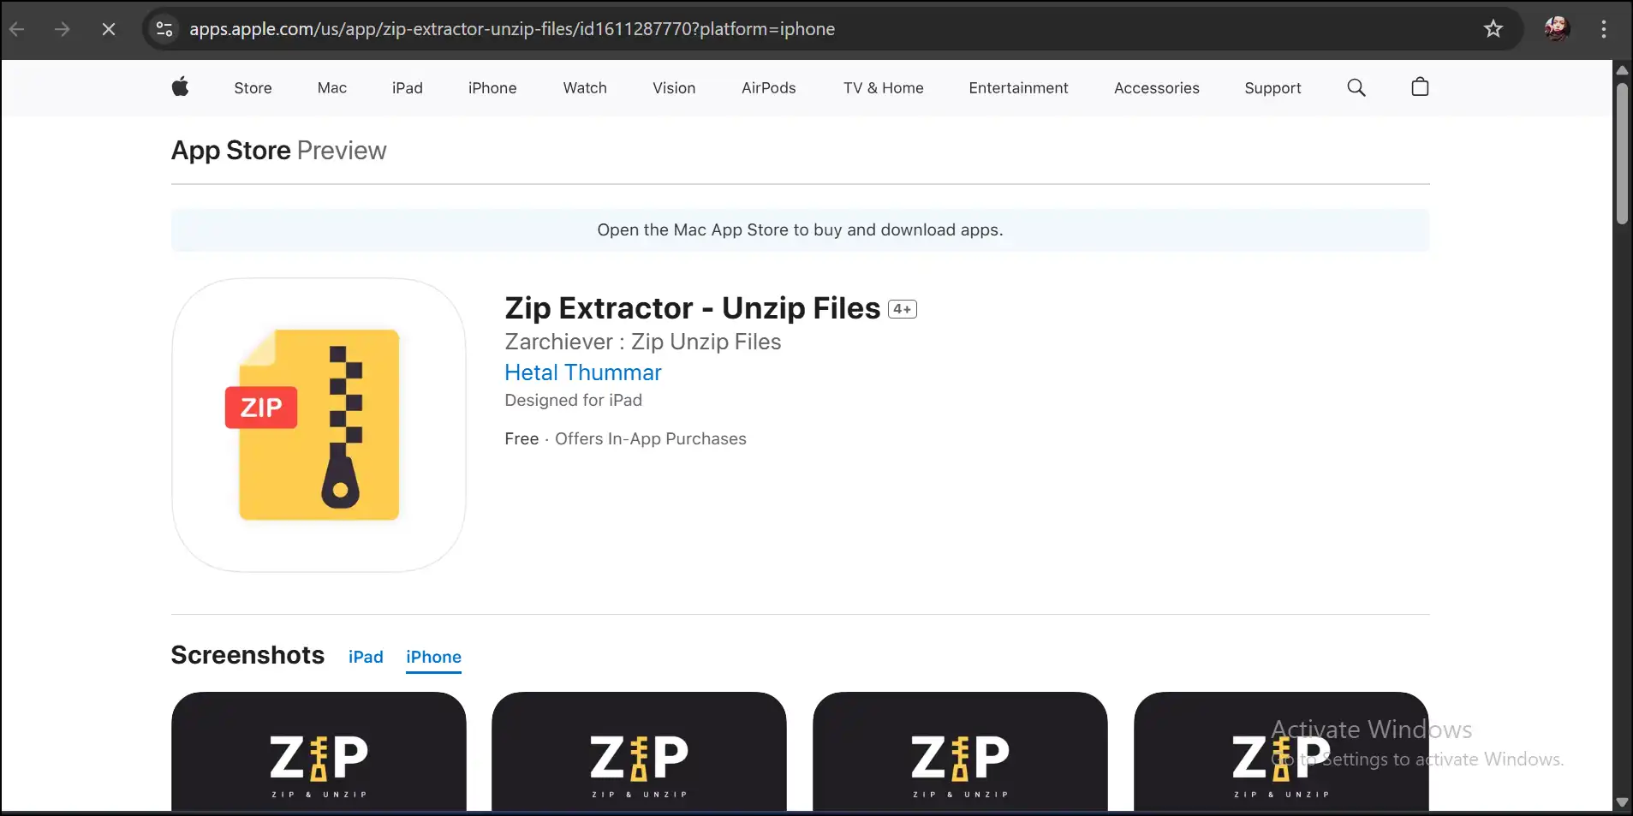The height and width of the screenshot is (816, 1633).
Task: Click the Apple logo icon
Action: [x=180, y=86]
